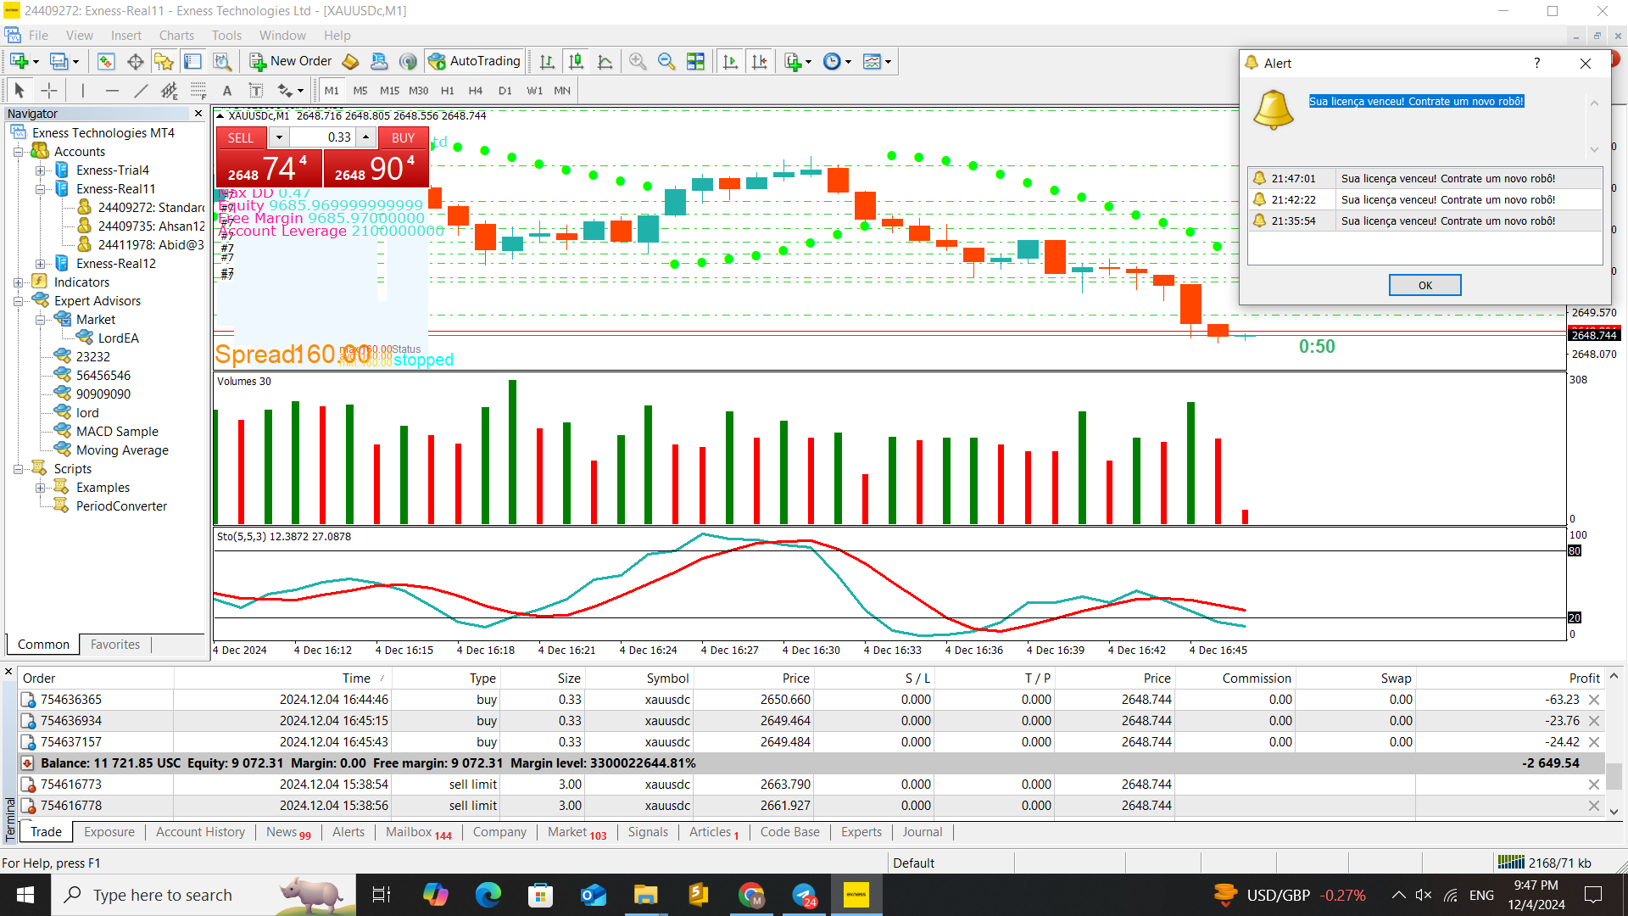Click the tile windows icon
1628x916 pixels.
695,61
